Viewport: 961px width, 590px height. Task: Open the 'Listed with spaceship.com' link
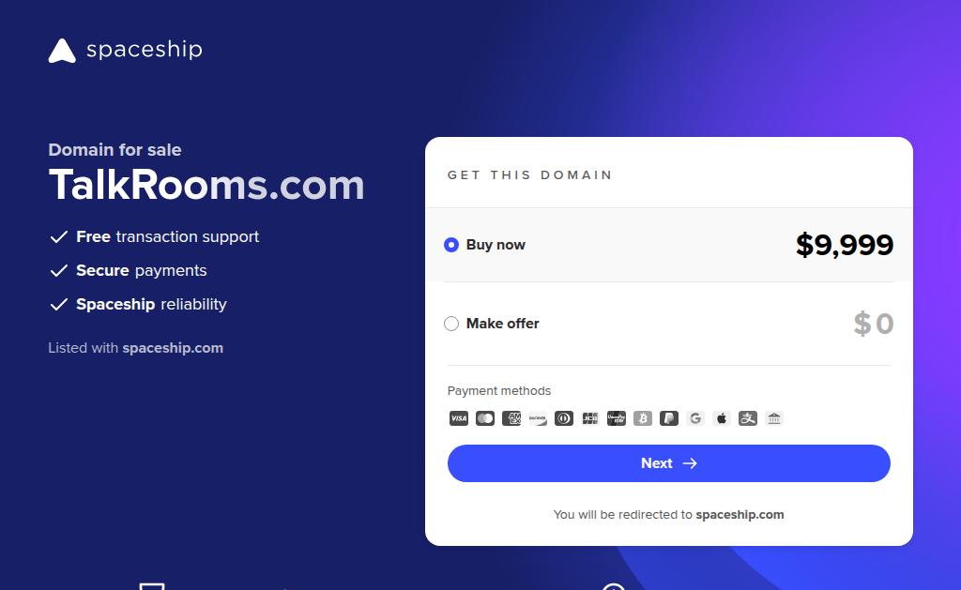pos(173,348)
